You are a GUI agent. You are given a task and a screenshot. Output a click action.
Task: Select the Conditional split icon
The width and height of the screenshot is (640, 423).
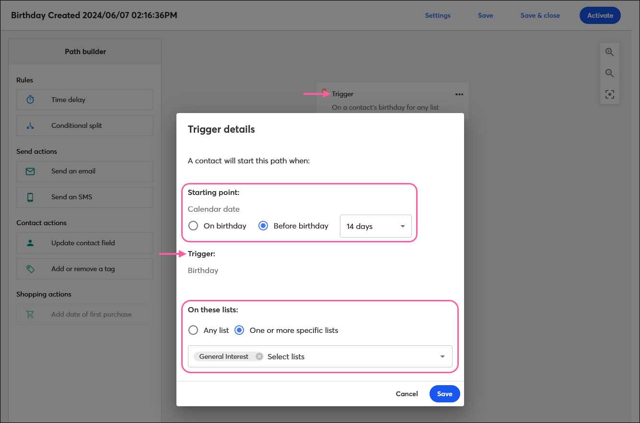coord(30,126)
